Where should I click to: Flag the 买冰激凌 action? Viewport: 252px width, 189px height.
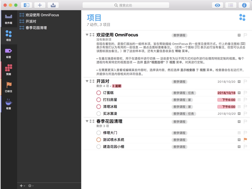coord(245,113)
